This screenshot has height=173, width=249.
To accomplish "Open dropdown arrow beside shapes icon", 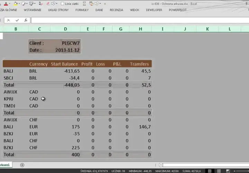I will (x=57, y=3).
